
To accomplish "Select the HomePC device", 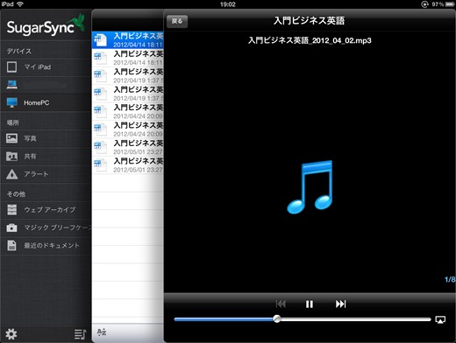I will click(46, 102).
